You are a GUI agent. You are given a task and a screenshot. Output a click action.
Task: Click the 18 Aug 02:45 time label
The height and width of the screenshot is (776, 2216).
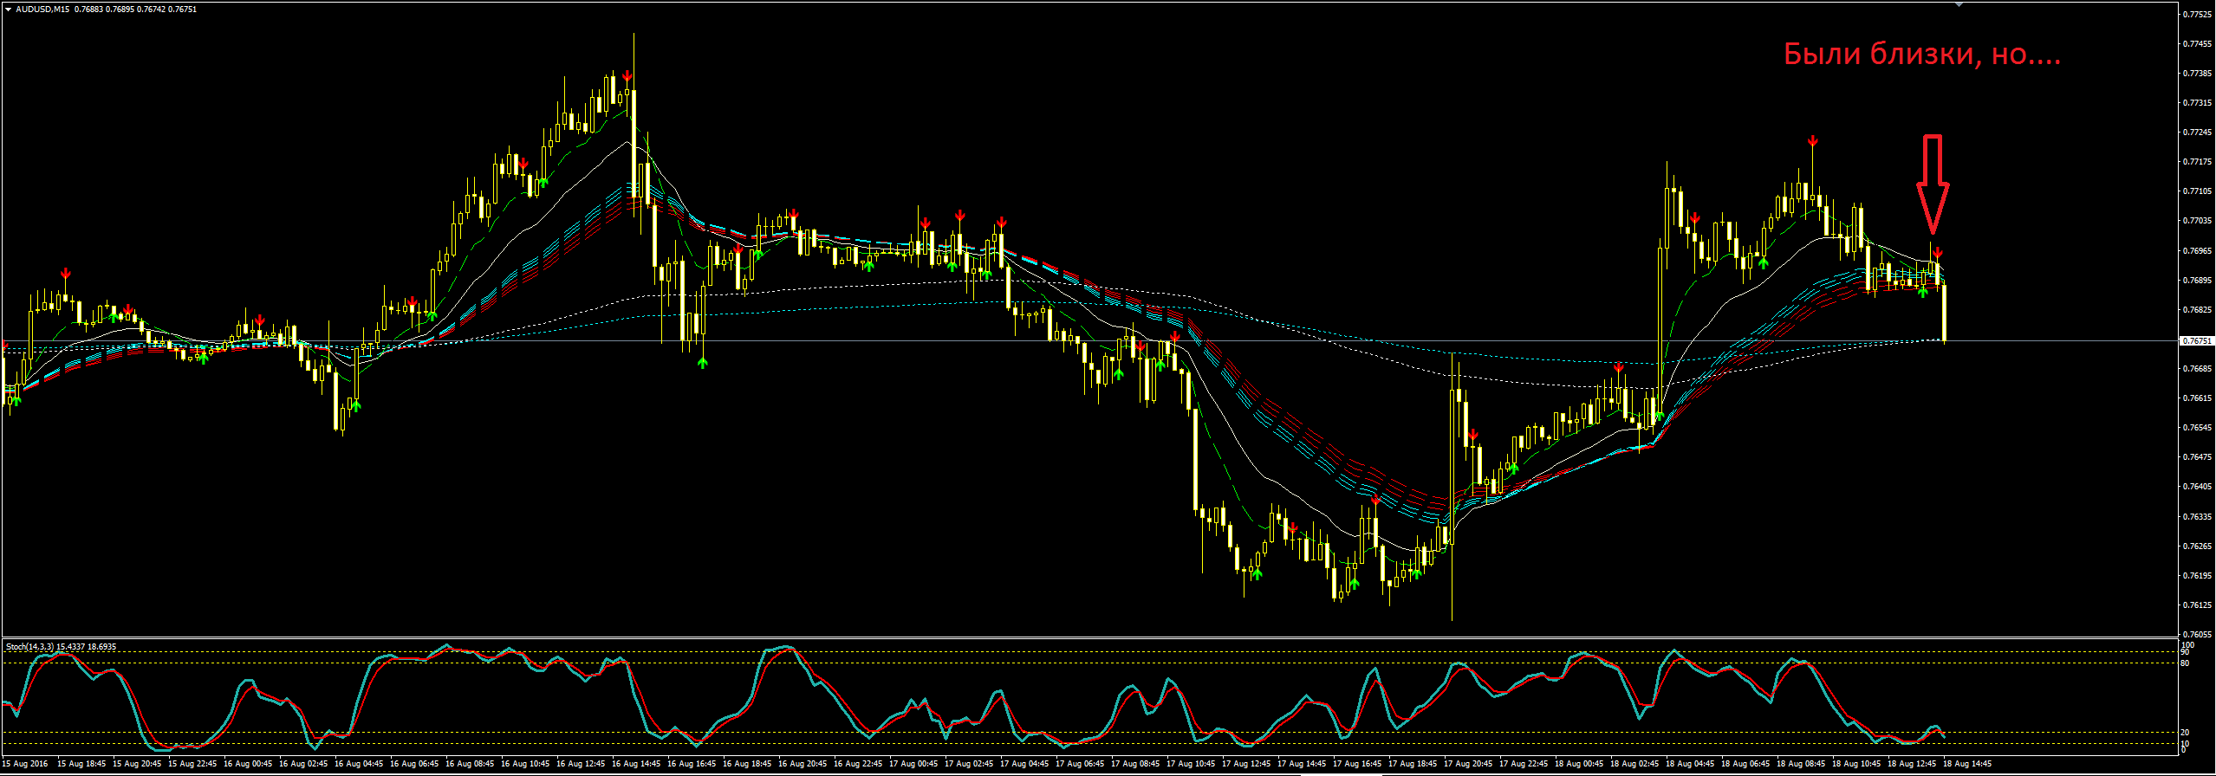(1634, 764)
